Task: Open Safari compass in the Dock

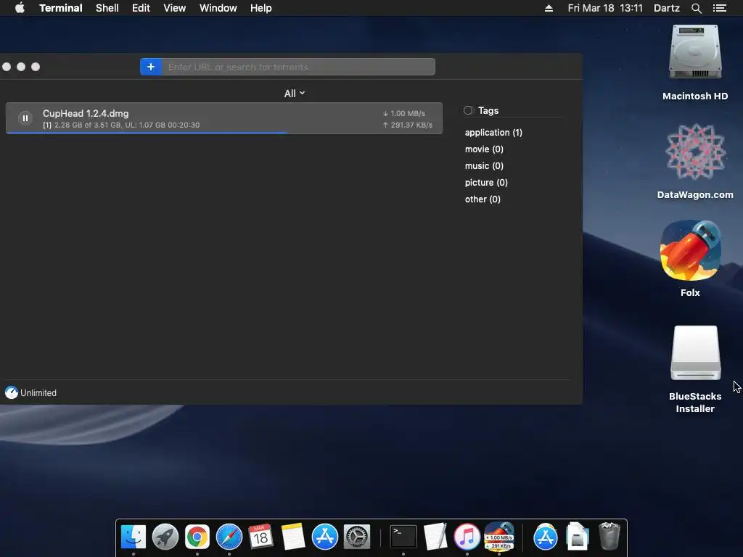Action: coord(229,537)
